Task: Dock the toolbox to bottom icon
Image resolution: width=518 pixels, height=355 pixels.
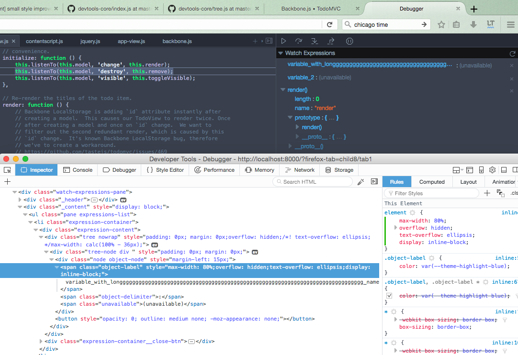Action: (x=504, y=170)
